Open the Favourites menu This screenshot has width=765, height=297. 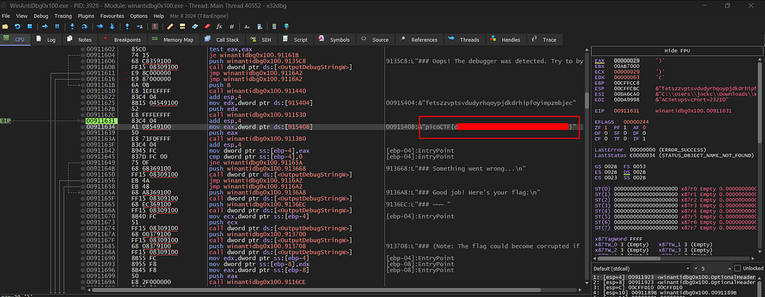click(112, 16)
